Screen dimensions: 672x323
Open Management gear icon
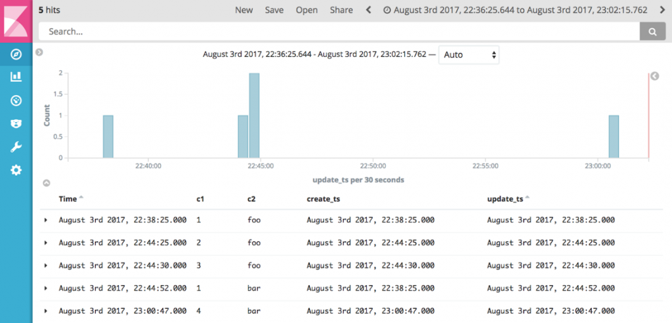16,170
